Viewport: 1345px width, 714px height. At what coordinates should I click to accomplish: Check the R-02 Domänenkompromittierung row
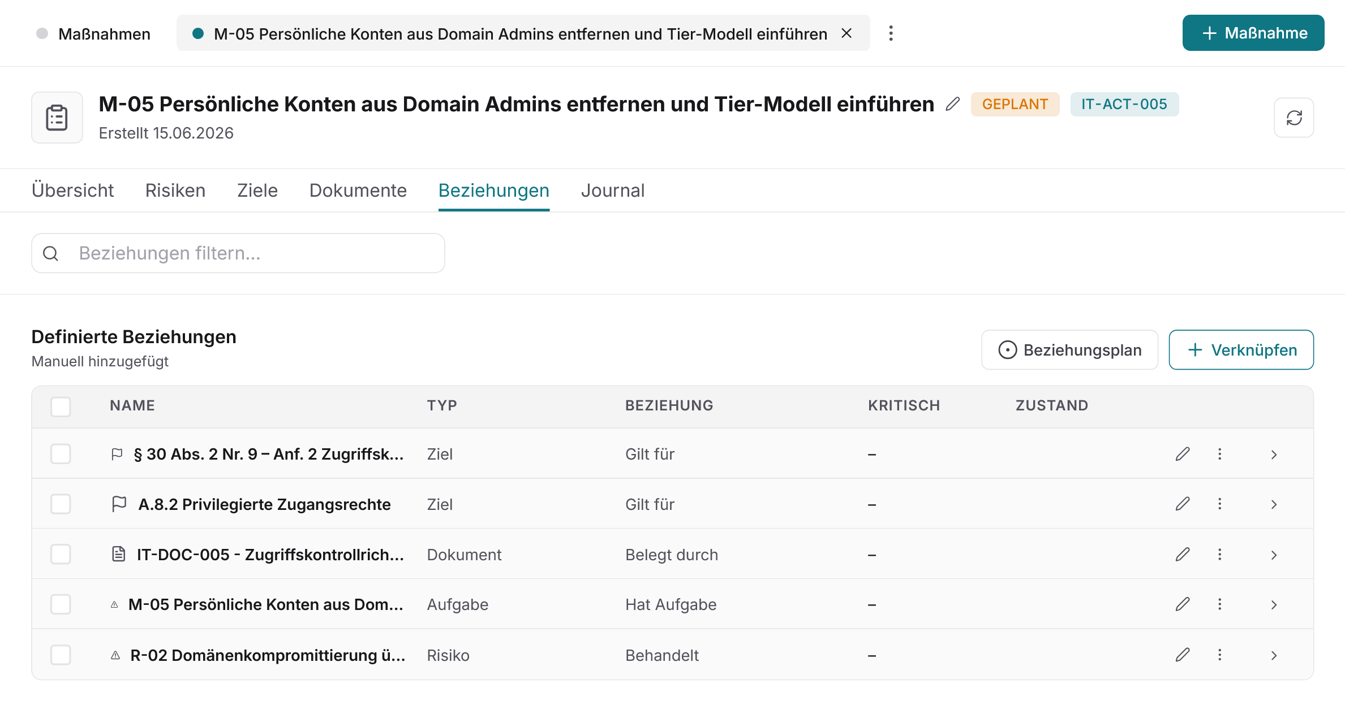61,655
